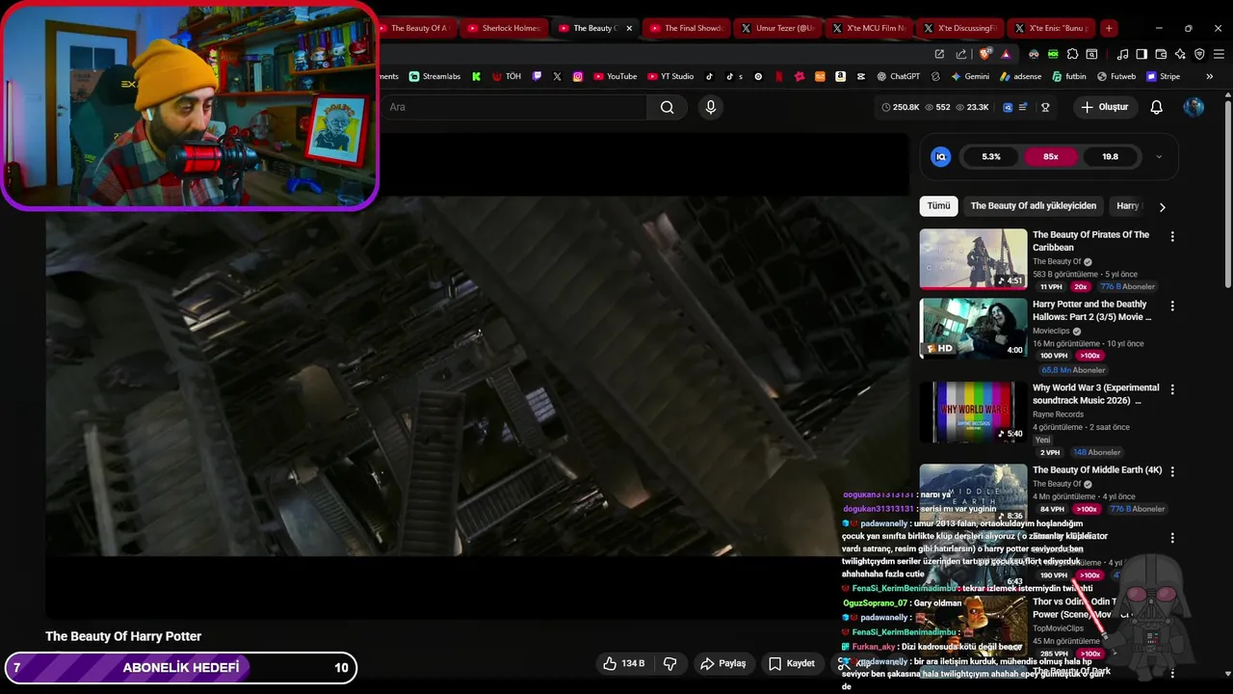Viewport: 1233px width, 694px height.
Task: Open Deathly Hallows Movieclips thumbnail
Action: 973,328
